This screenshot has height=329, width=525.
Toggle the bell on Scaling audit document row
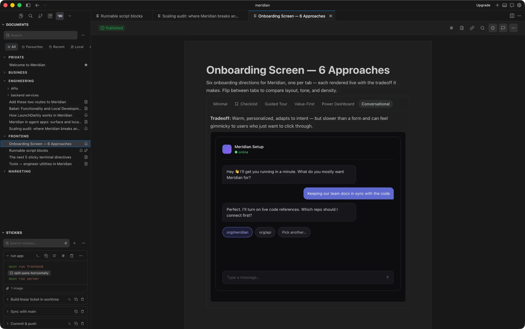pos(86,129)
